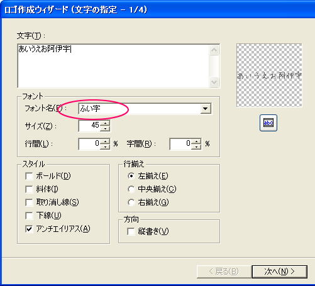Viewport: 315px width, 286px height.
Task: Select the 左揃え(E) radio button
Action: click(x=131, y=176)
